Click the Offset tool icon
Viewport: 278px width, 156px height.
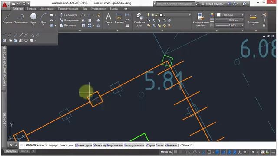[99, 26]
